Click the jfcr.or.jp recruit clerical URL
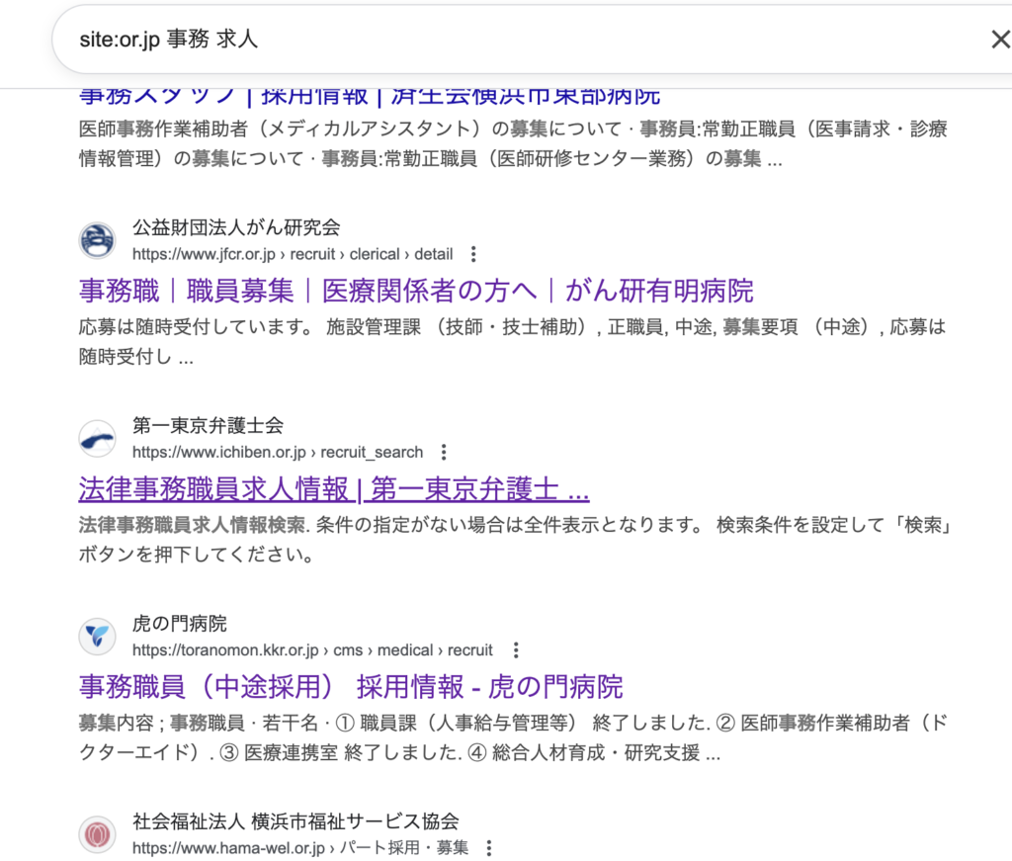Image resolution: width=1012 pixels, height=861 pixels. coord(293,254)
